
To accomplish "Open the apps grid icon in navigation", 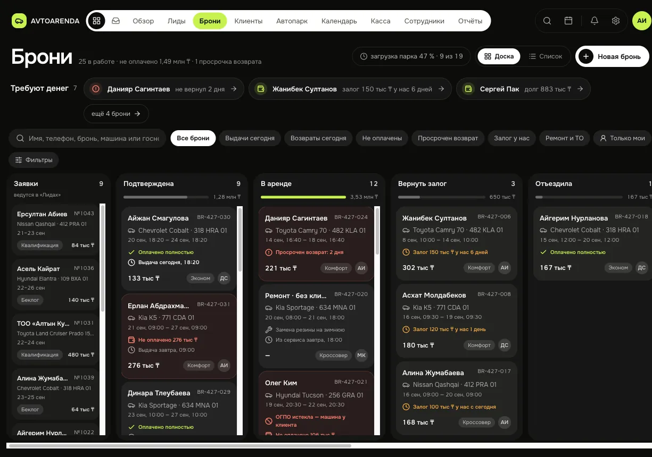I will pos(96,21).
